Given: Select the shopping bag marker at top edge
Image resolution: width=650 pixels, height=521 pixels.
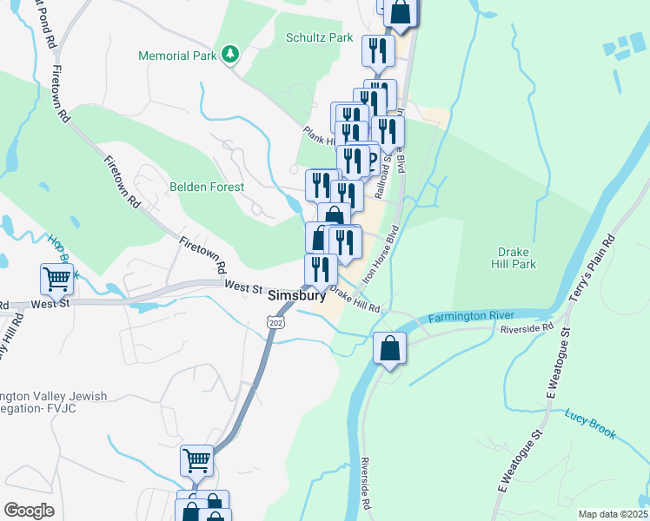Looking at the screenshot, I should [401, 13].
